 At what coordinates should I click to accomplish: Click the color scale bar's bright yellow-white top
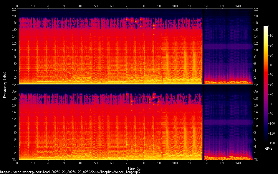[266, 28]
